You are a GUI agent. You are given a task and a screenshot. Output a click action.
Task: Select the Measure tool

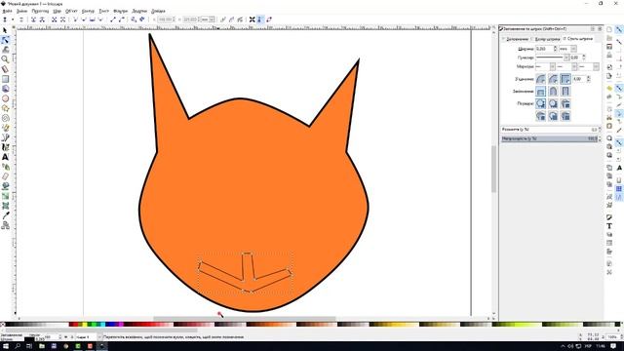[x=5, y=69]
